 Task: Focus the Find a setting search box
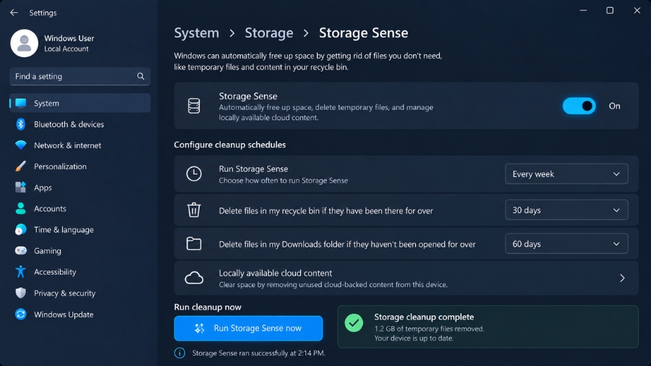pyautogui.click(x=80, y=77)
